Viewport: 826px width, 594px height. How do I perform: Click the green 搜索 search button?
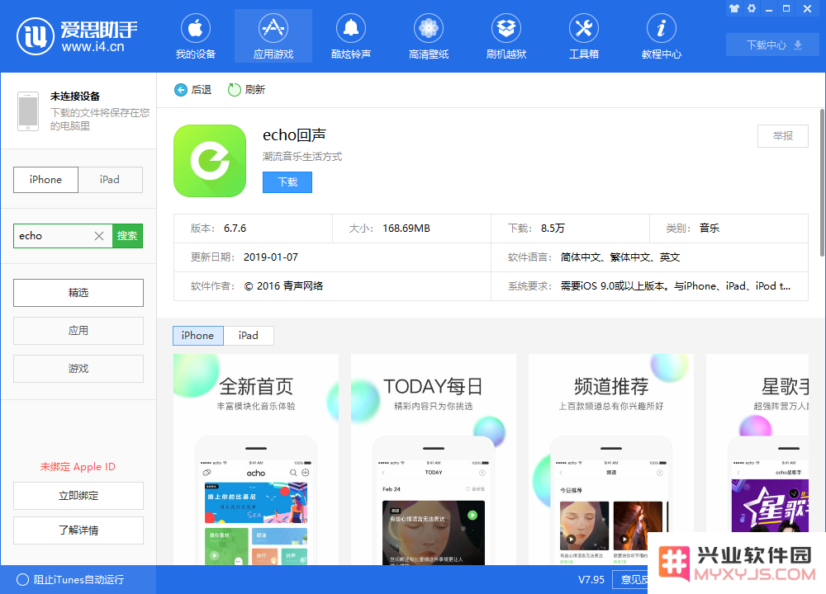(127, 236)
